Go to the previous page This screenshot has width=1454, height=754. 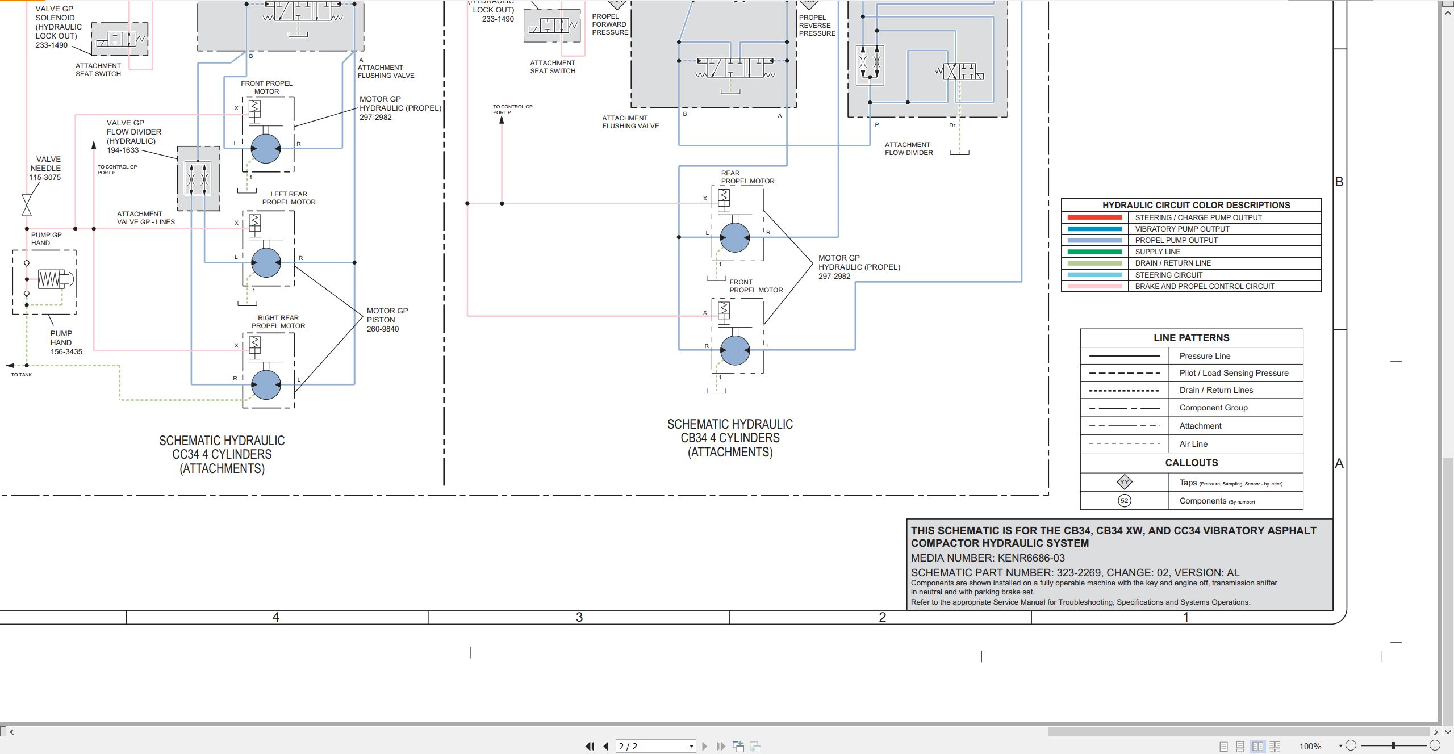pyautogui.click(x=606, y=746)
